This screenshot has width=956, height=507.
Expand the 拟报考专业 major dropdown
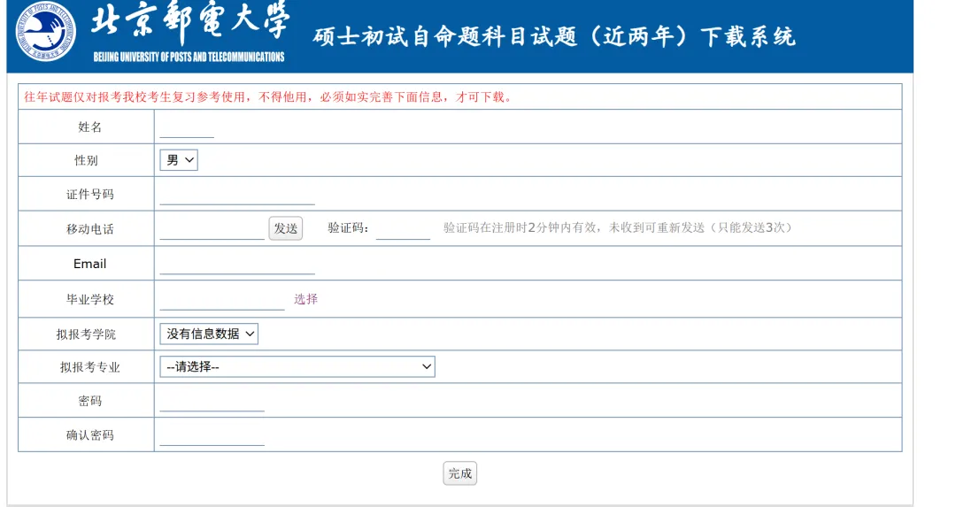pos(297,367)
